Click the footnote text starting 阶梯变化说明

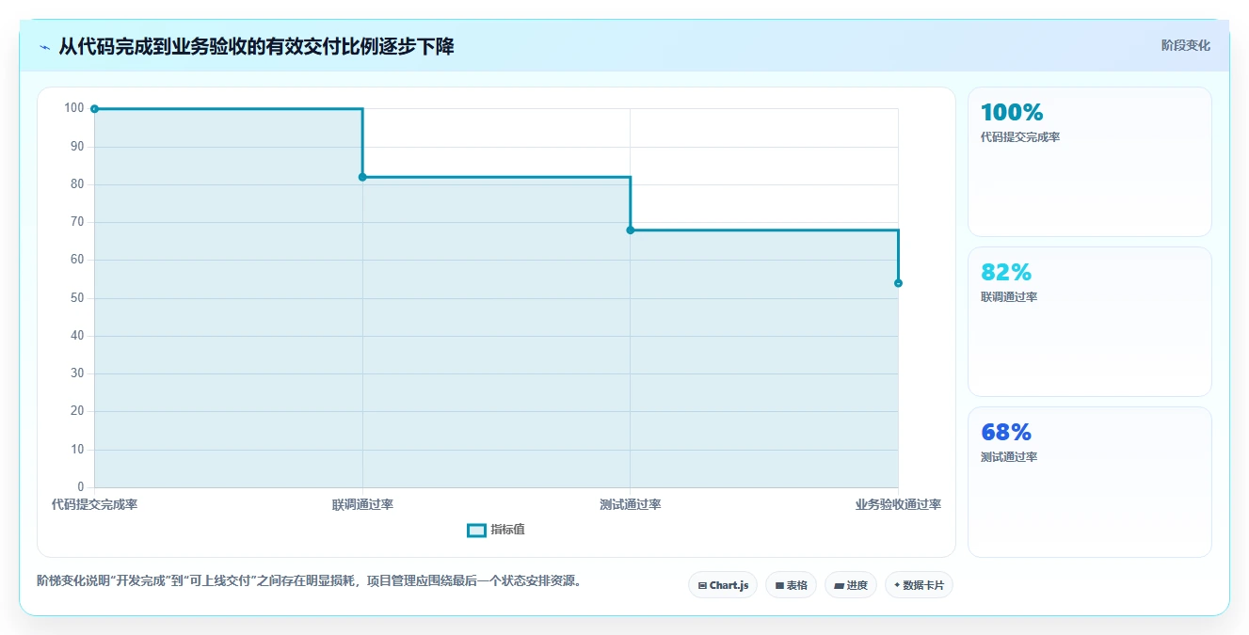[311, 580]
